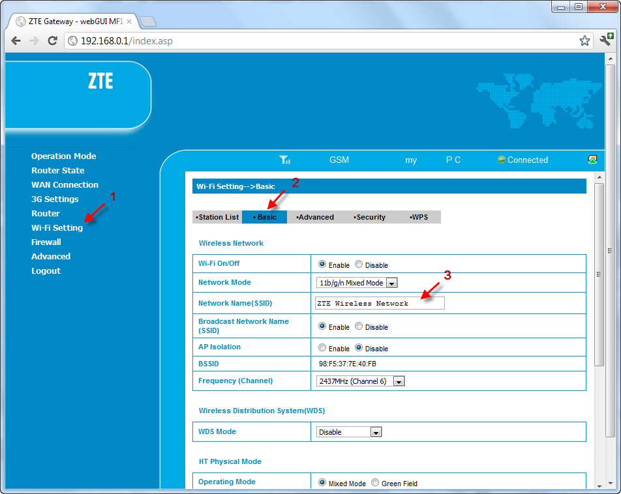This screenshot has height=494, width=621.
Task: Click the Wireless Network heading
Action: click(x=231, y=243)
